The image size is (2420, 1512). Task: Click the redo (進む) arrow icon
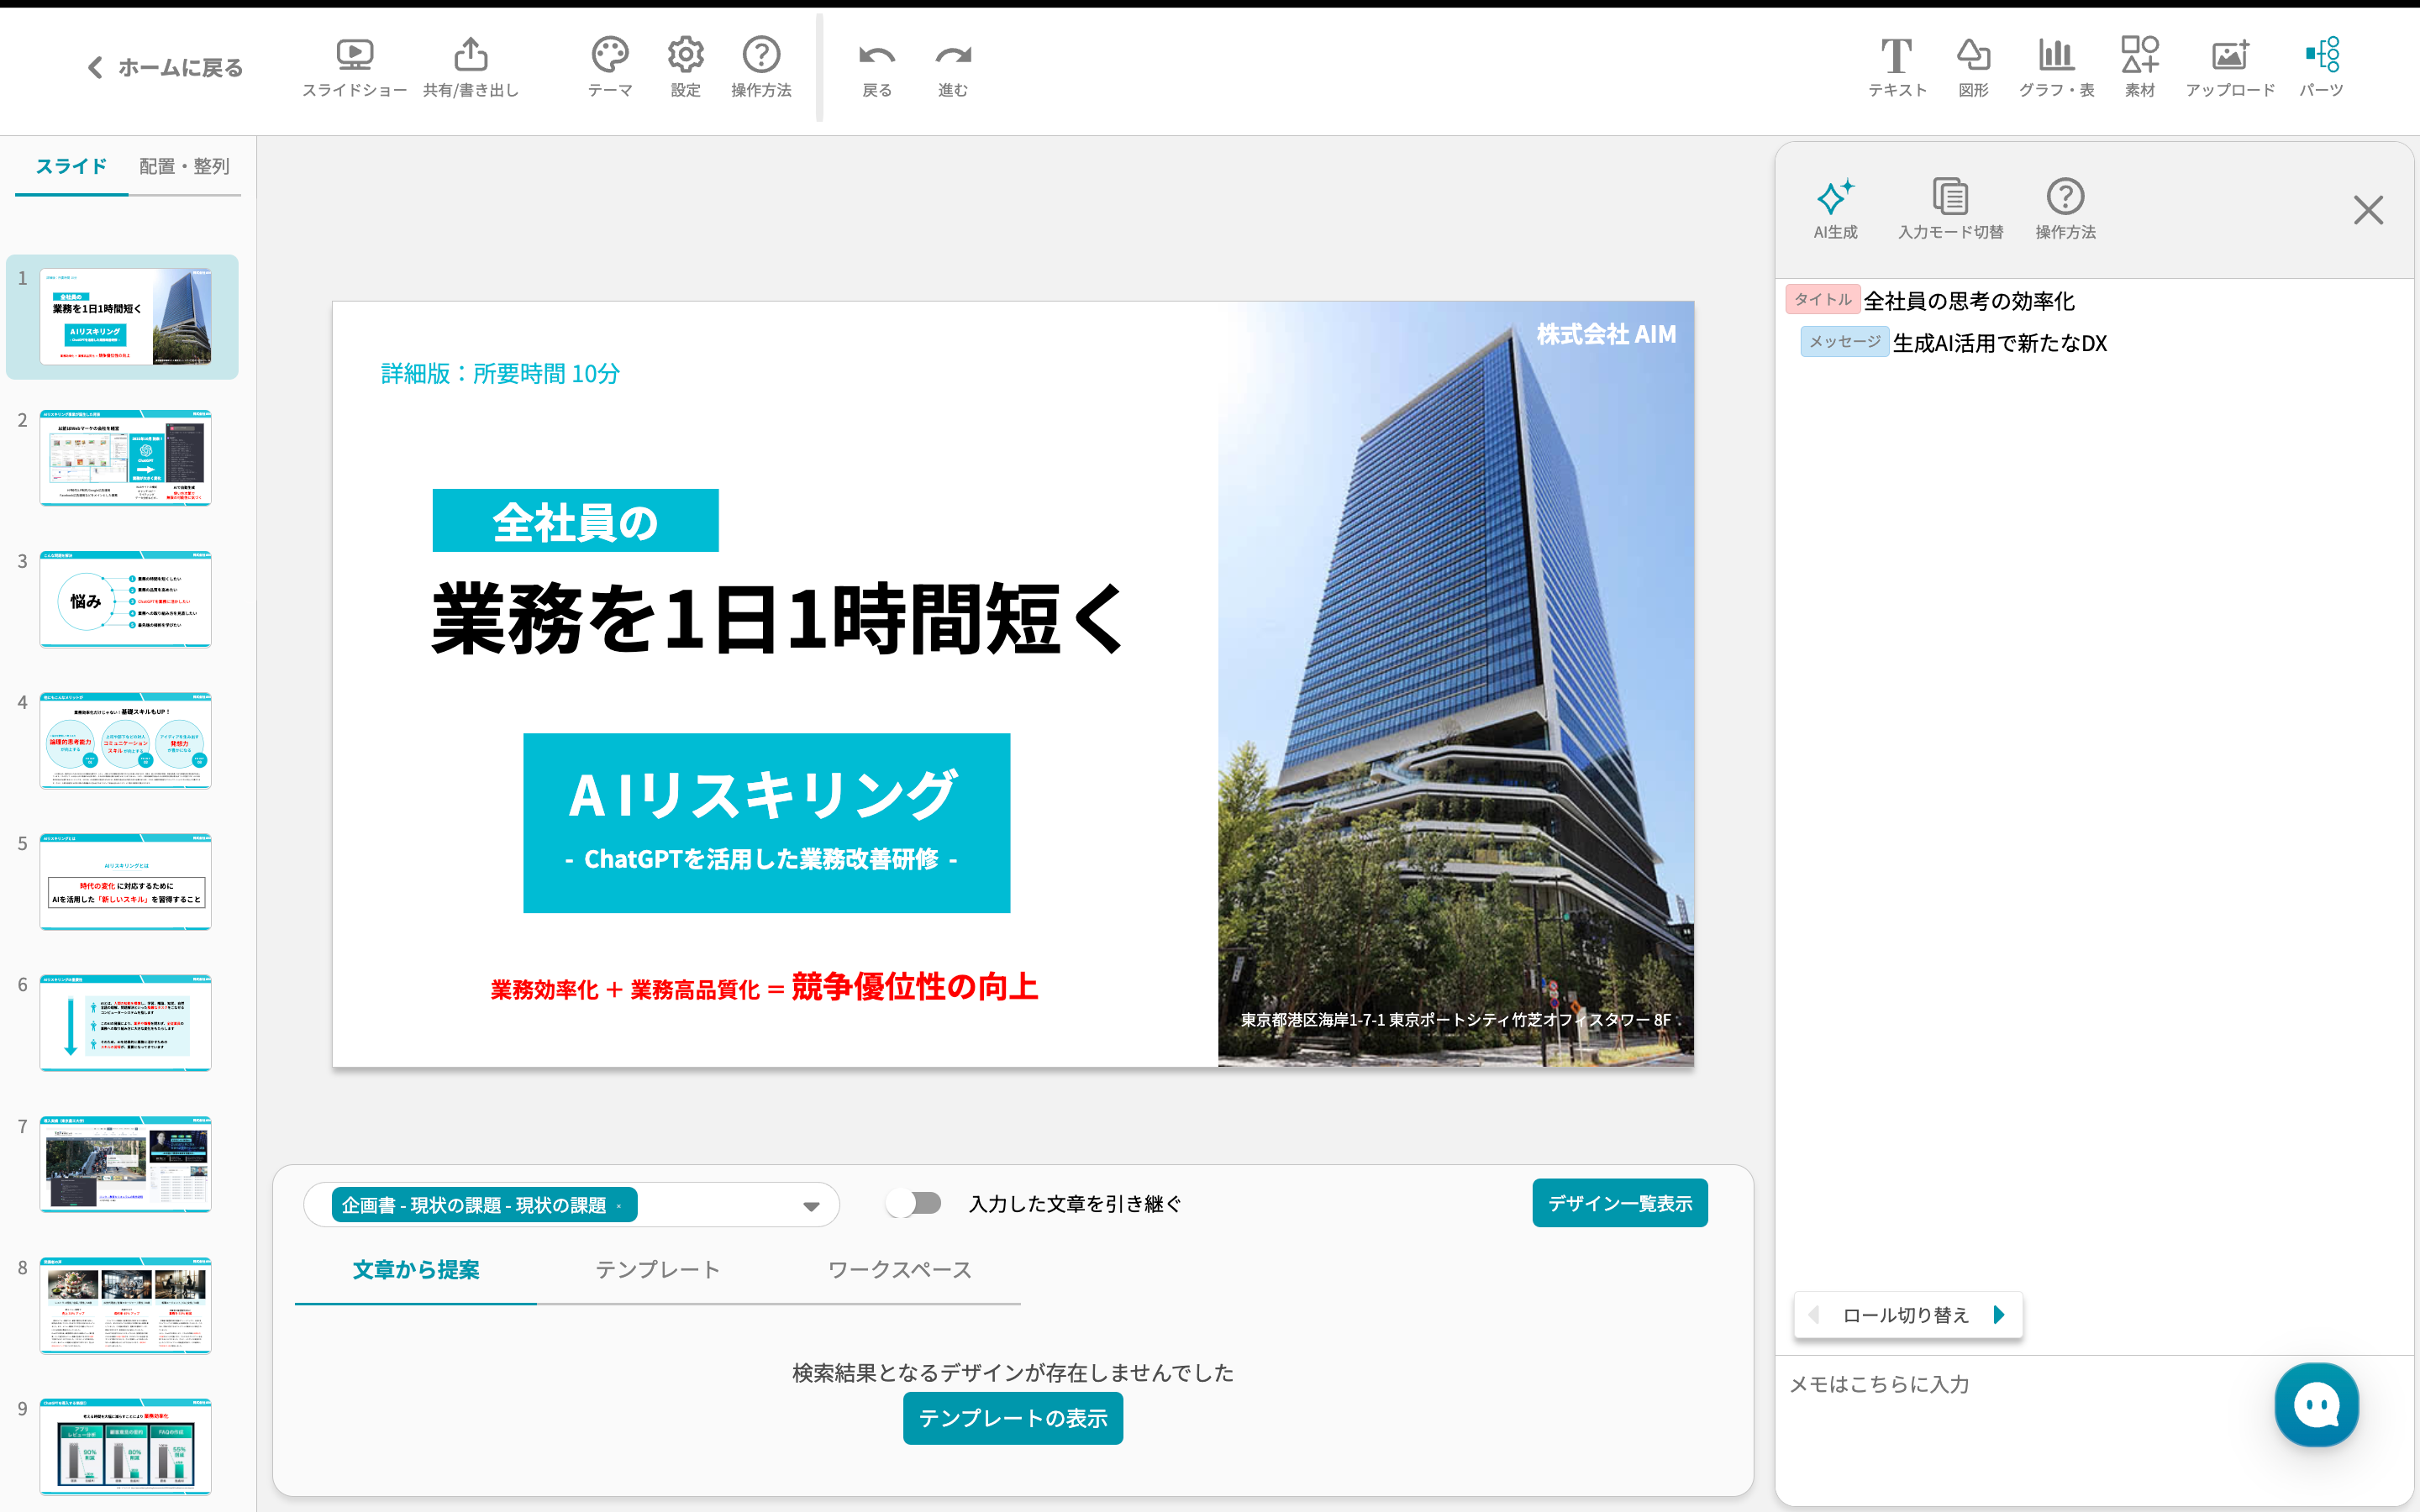pos(953,57)
